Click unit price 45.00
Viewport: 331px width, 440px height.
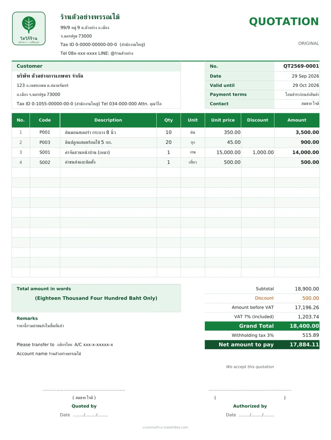coord(234,142)
